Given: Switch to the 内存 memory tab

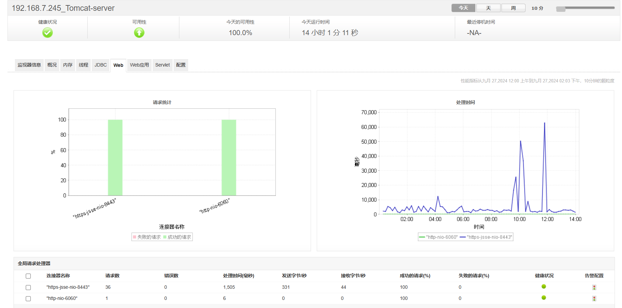Looking at the screenshot, I should point(68,65).
